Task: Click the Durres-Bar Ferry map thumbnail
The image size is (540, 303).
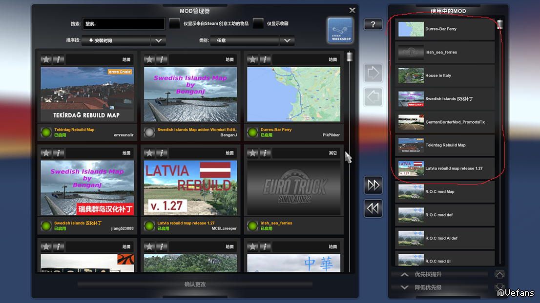Action: 294,94
